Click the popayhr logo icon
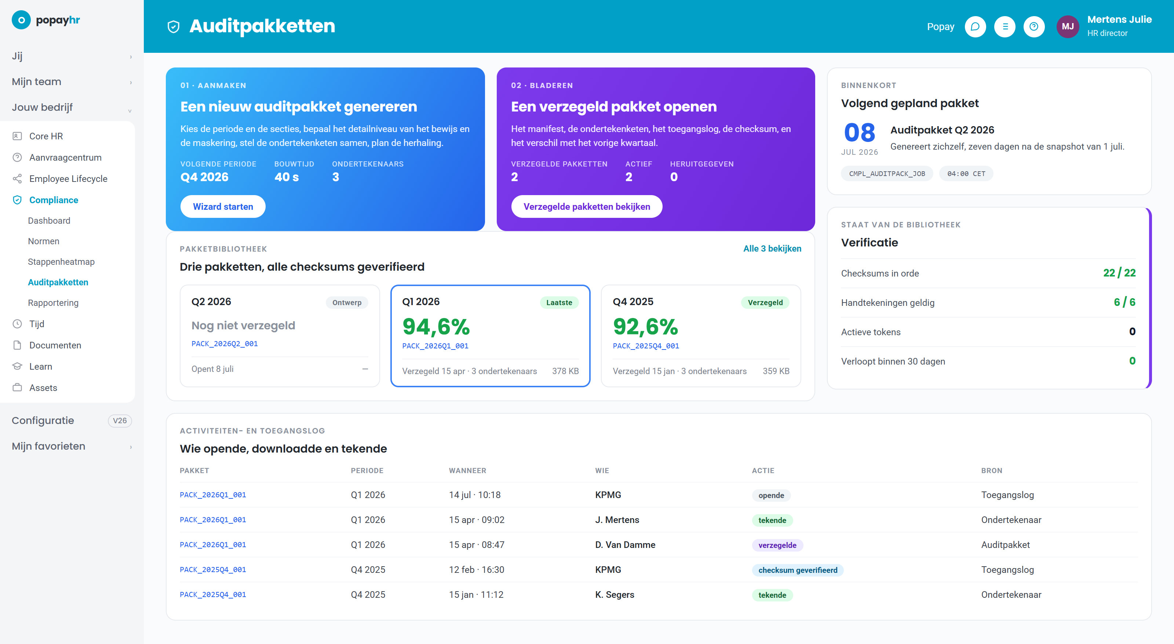The height and width of the screenshot is (644, 1174). 21,20
